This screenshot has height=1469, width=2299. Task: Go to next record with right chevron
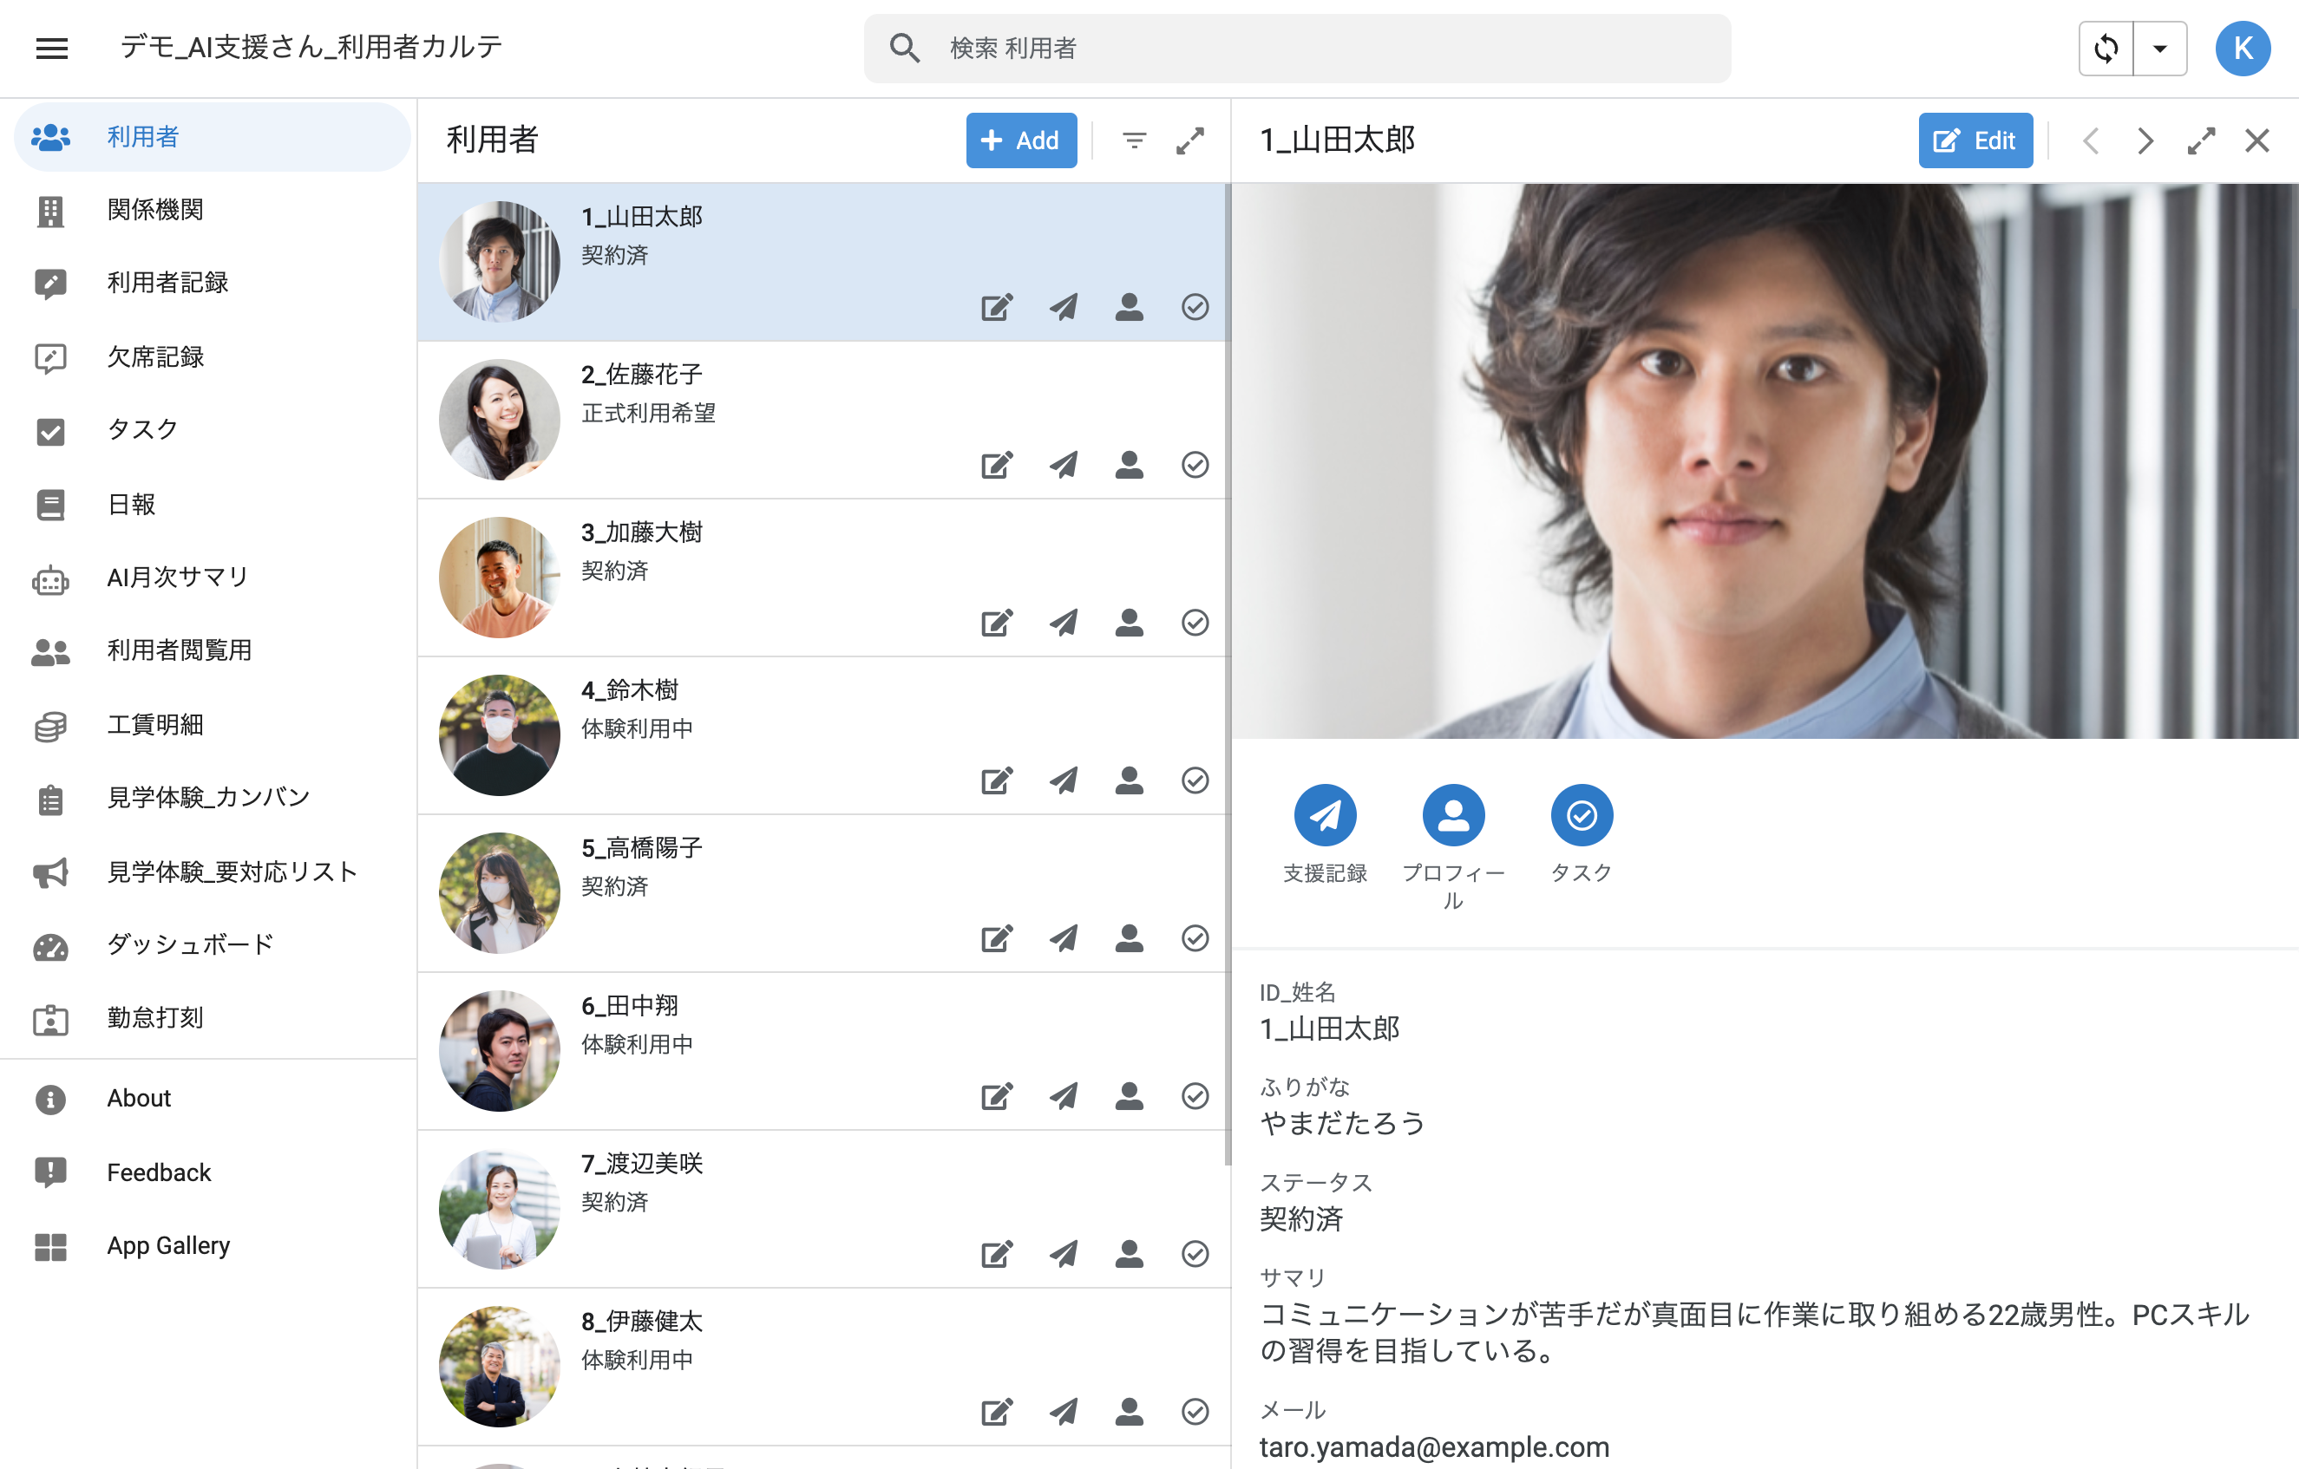pyautogui.click(x=2145, y=140)
